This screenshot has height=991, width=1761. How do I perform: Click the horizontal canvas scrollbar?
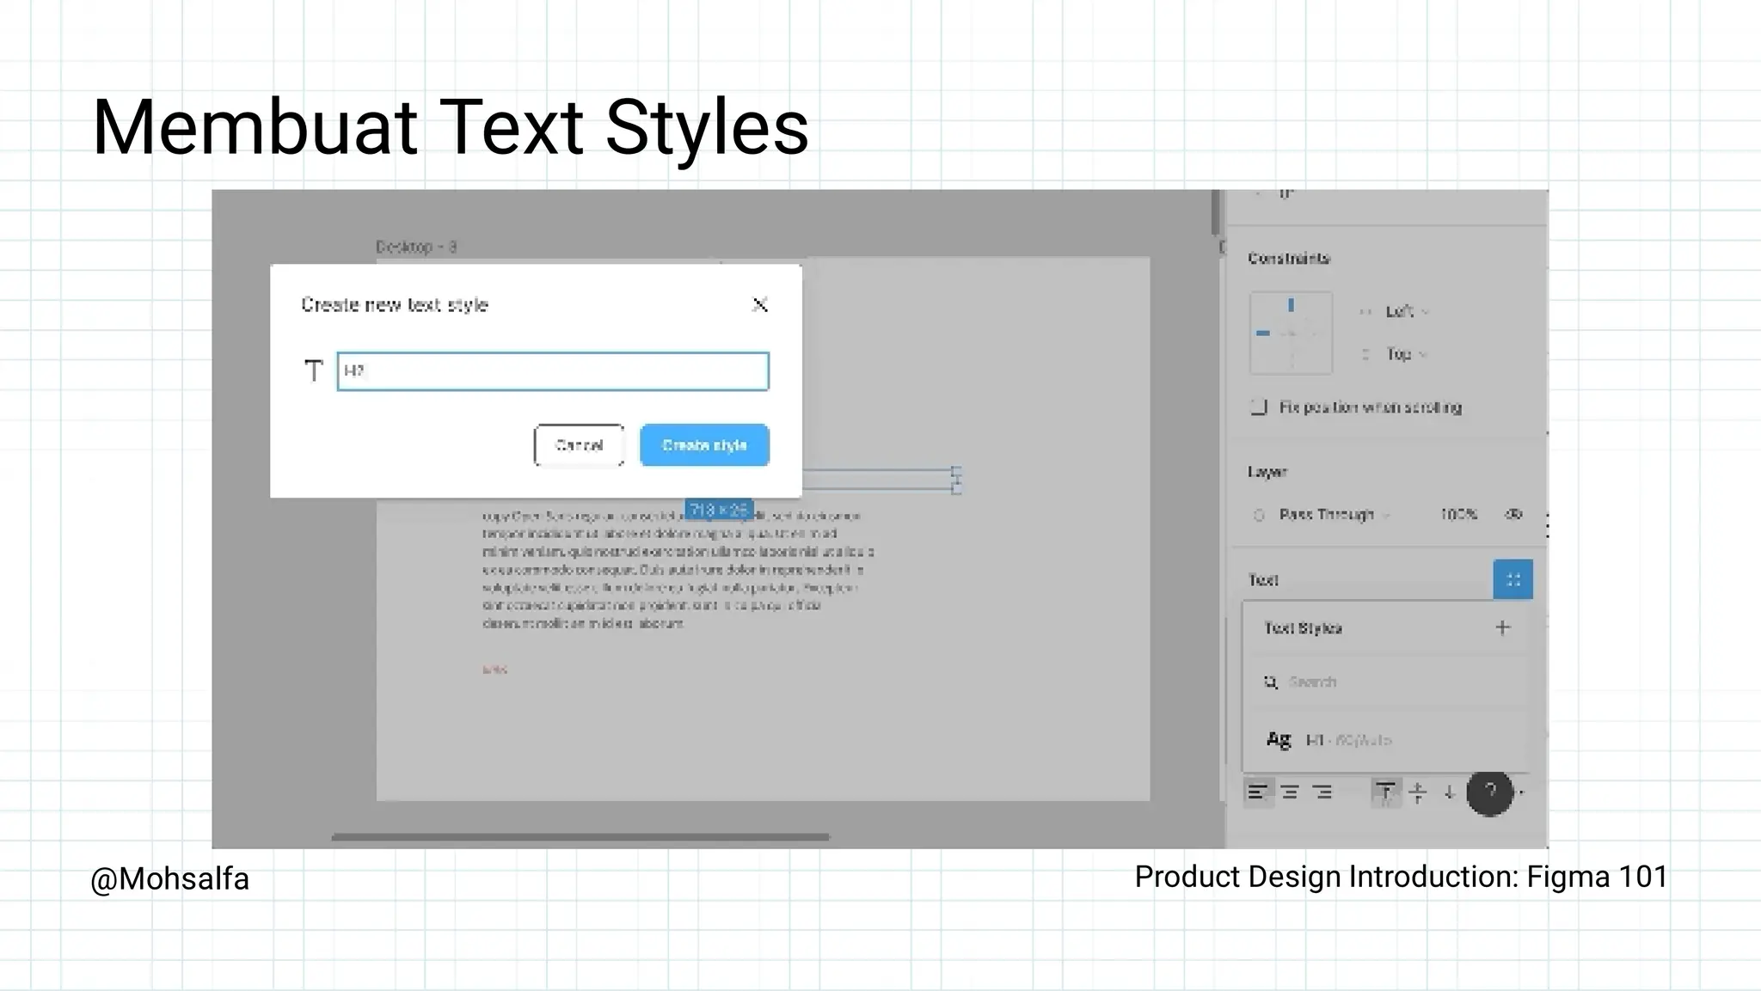(580, 836)
